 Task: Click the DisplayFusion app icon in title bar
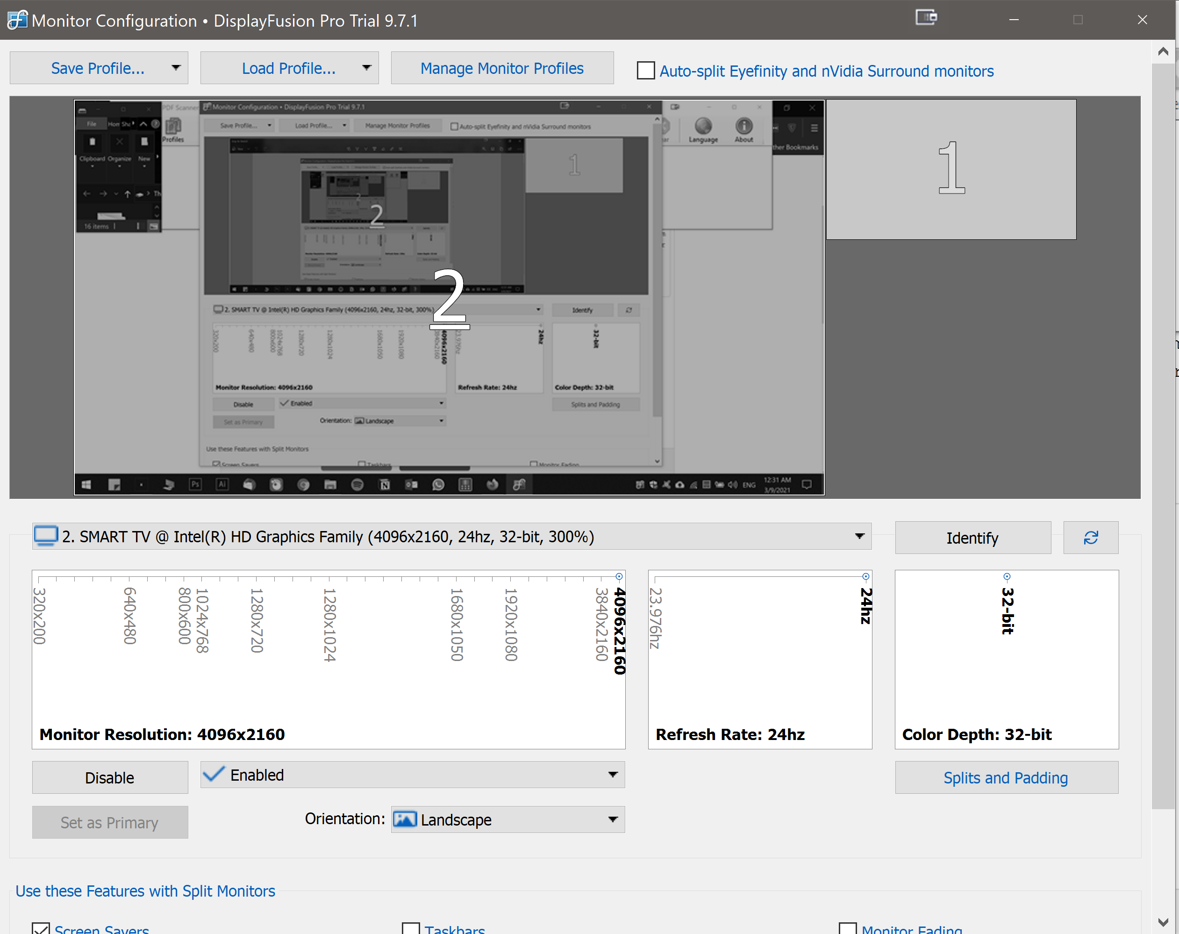coord(16,20)
